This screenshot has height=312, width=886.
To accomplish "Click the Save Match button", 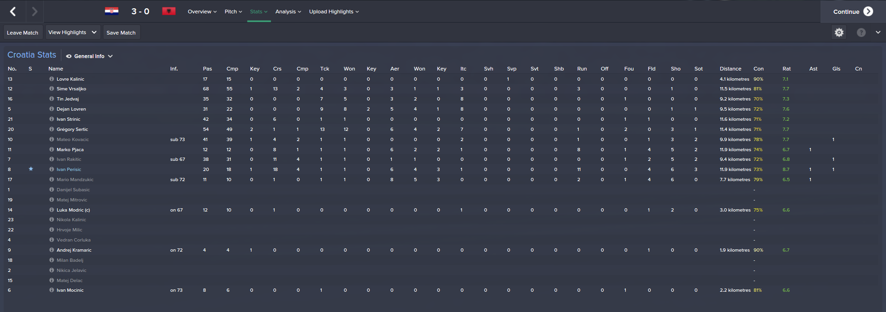I will [121, 33].
